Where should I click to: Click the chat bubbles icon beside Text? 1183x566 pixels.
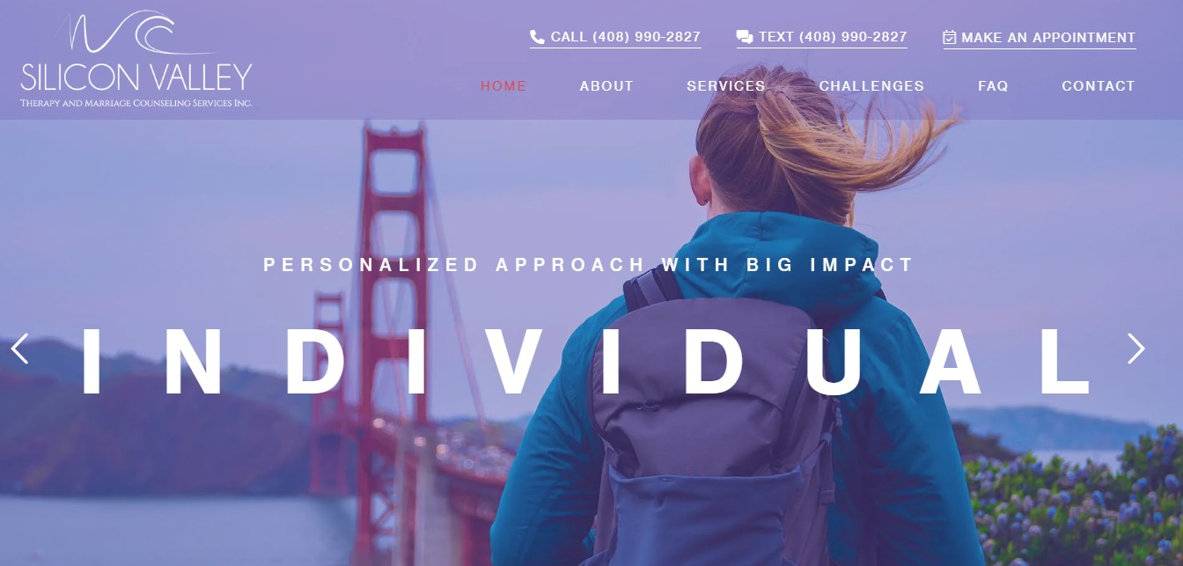point(745,37)
